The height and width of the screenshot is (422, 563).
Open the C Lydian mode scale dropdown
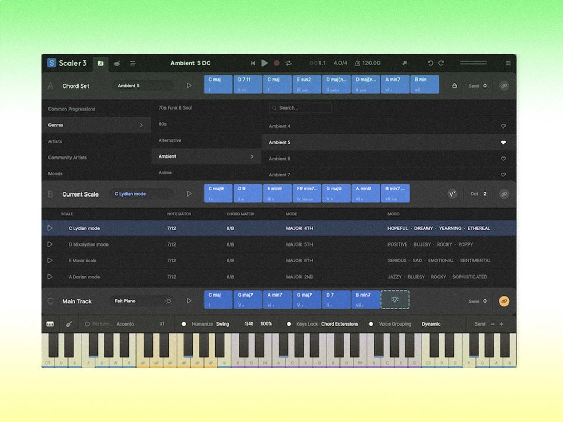pyautogui.click(x=142, y=194)
